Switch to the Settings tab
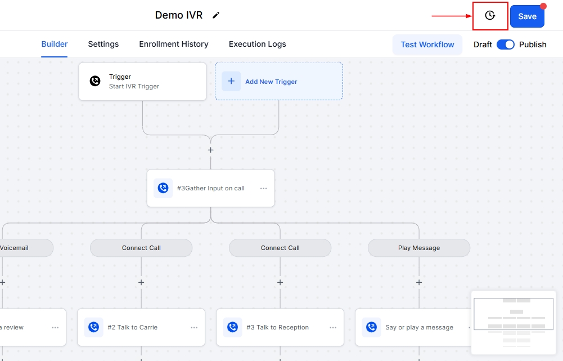 (x=103, y=44)
